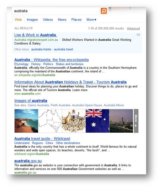Open Australia travel guide Wikitravel result
This screenshot has width=160, height=188.
click(42, 139)
